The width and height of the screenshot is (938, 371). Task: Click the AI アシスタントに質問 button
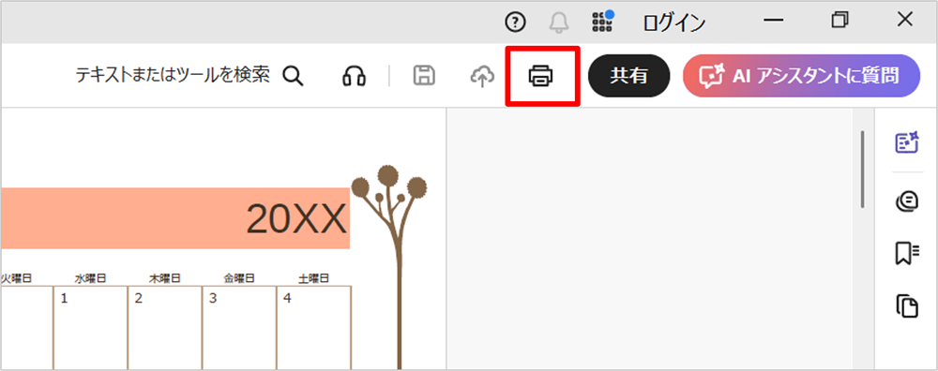(801, 76)
